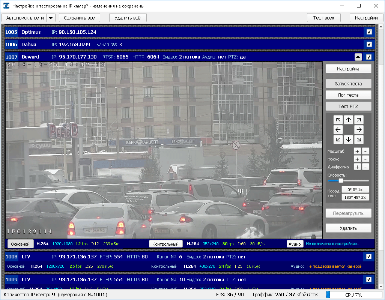Select the Аудио stream button

coord(295,244)
